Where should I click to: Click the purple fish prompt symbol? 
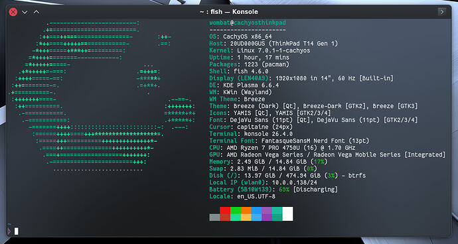(9, 231)
